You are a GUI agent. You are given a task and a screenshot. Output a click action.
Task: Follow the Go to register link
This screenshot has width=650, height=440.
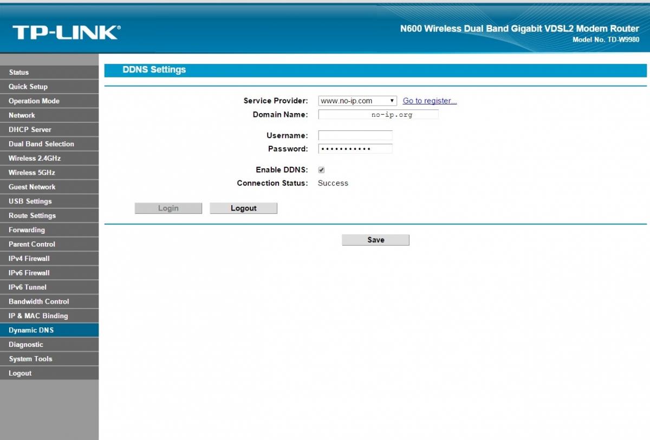430,101
